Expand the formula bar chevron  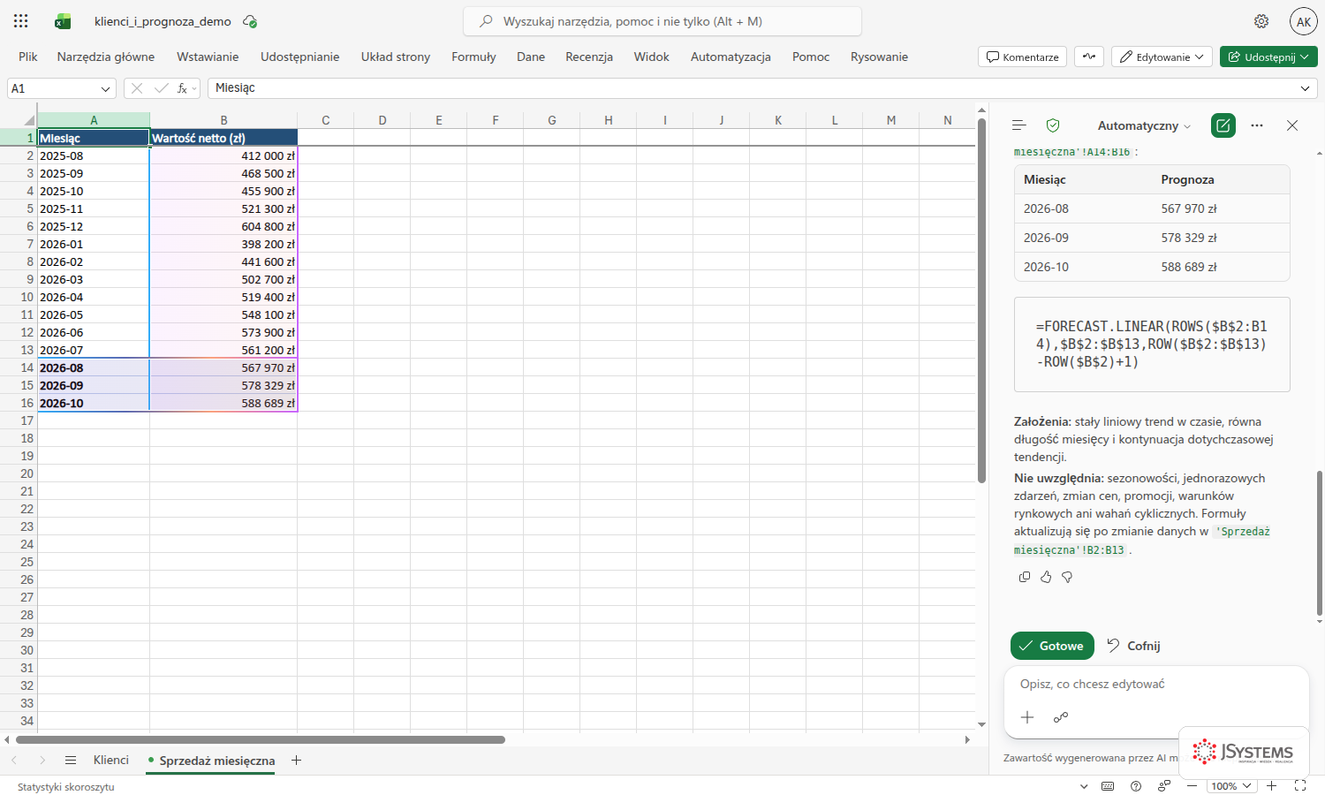[x=1306, y=88]
